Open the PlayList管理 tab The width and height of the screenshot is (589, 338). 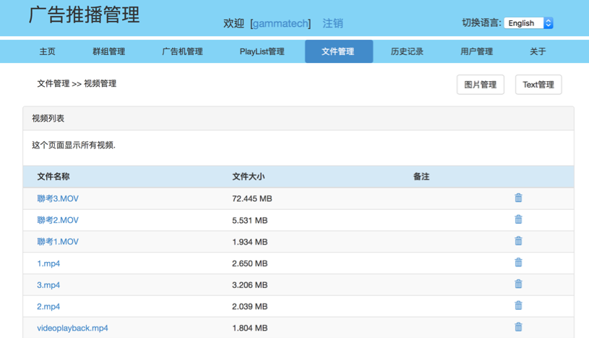pyautogui.click(x=262, y=52)
